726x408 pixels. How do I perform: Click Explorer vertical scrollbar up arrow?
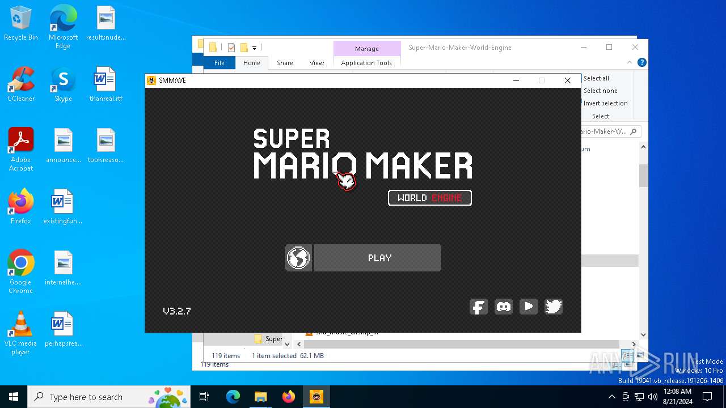tap(643, 147)
